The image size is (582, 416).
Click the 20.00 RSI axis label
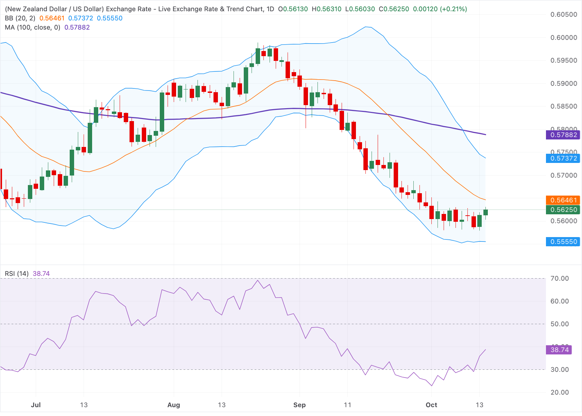click(560, 392)
